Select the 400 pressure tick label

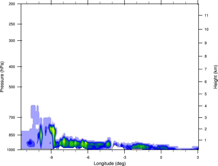click(x=12, y=67)
